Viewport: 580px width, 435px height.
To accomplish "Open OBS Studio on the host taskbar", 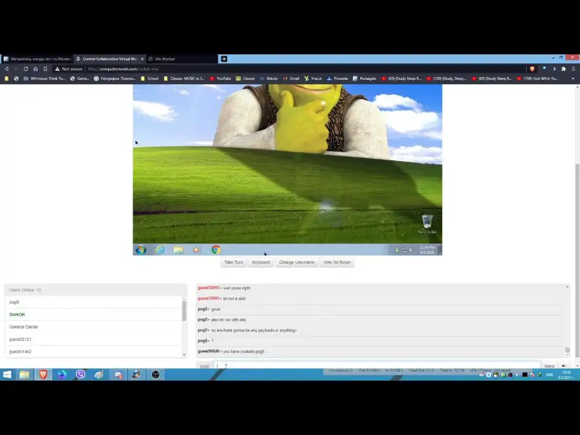I will [155, 375].
